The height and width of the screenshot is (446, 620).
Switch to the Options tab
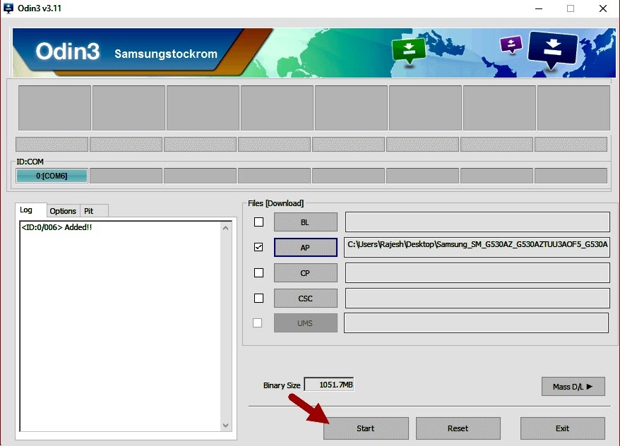pyautogui.click(x=63, y=211)
